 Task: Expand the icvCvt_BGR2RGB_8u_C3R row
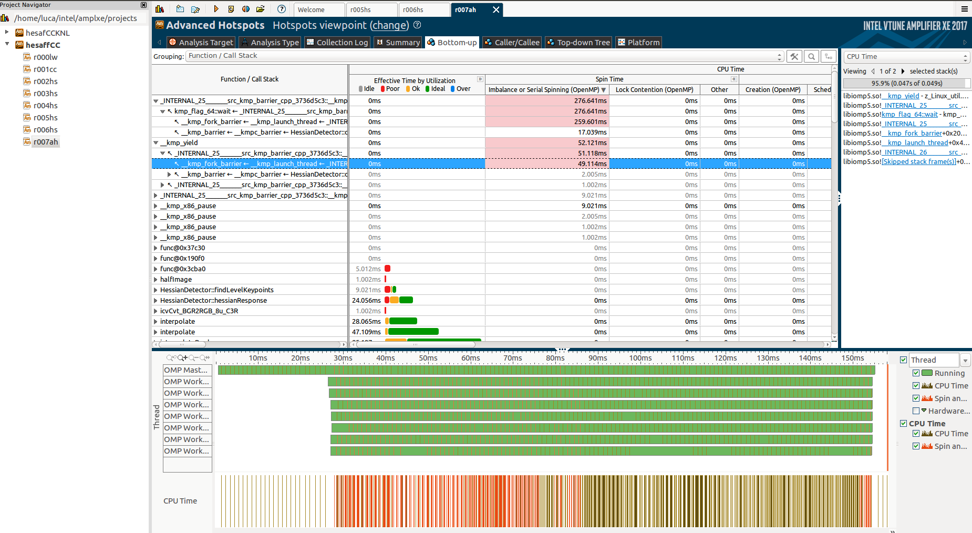[156, 311]
